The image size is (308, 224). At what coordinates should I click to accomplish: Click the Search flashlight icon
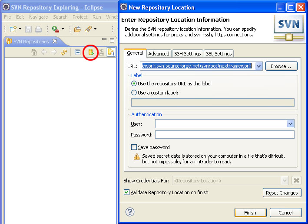[88, 29]
